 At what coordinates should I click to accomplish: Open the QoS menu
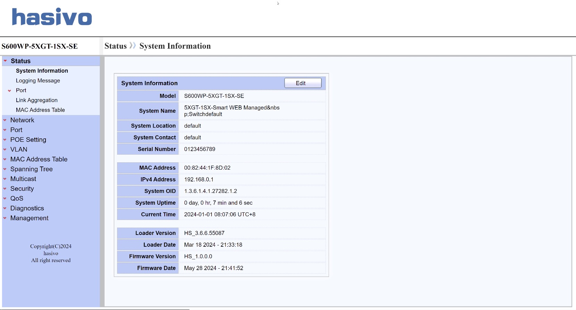tap(17, 198)
